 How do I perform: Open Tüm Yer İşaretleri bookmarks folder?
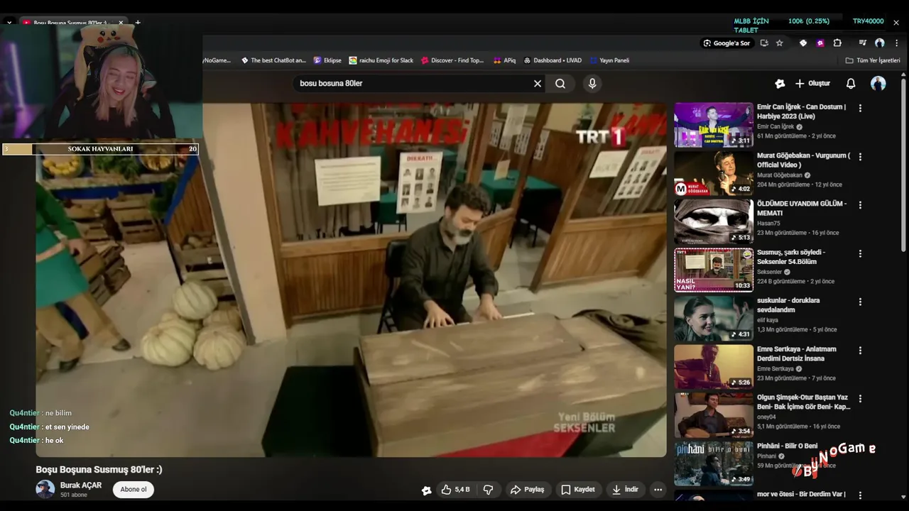873,60
